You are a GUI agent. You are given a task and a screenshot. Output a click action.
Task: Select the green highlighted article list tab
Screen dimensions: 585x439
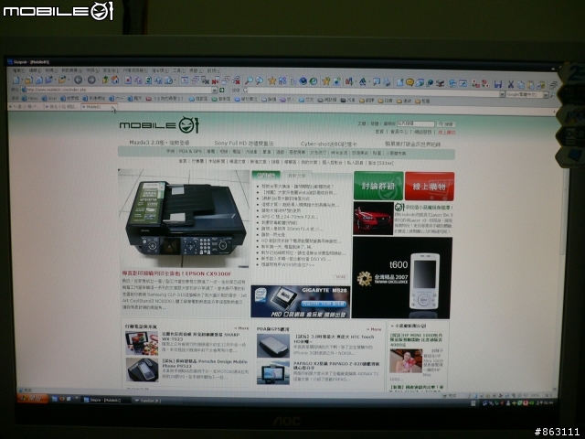[266, 175]
